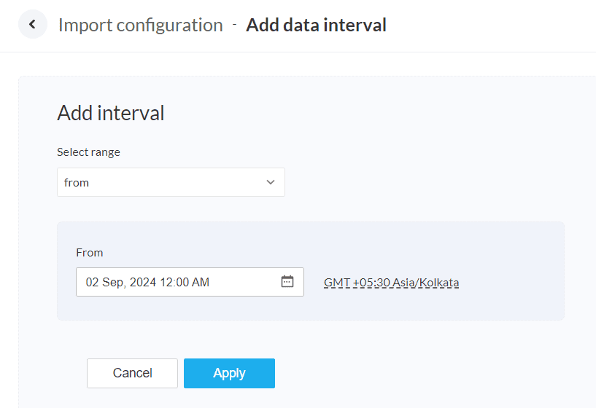Click the 'Select range' label

coord(88,152)
